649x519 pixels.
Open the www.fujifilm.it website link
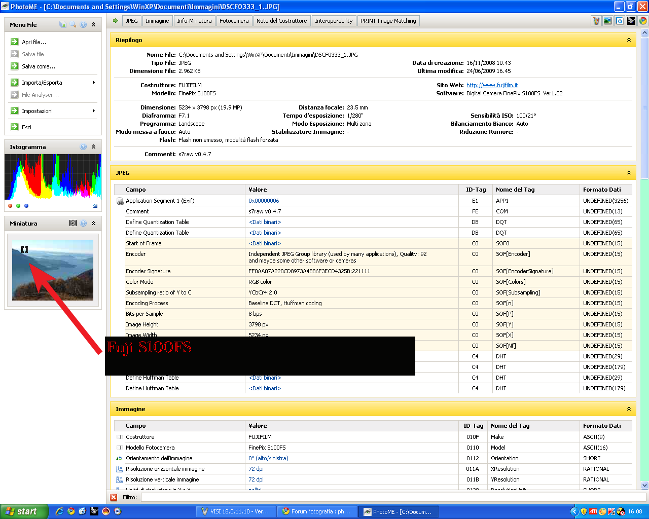click(492, 85)
